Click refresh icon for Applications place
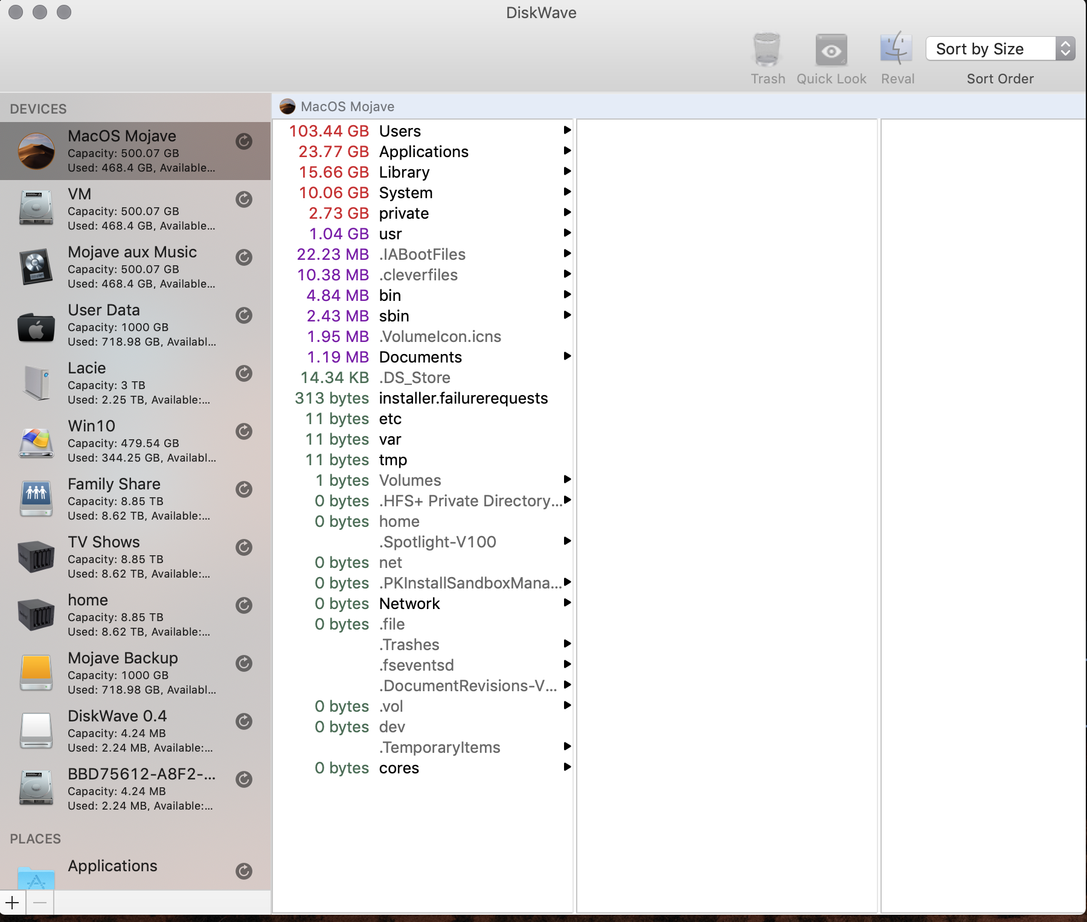This screenshot has width=1087, height=922. click(244, 871)
